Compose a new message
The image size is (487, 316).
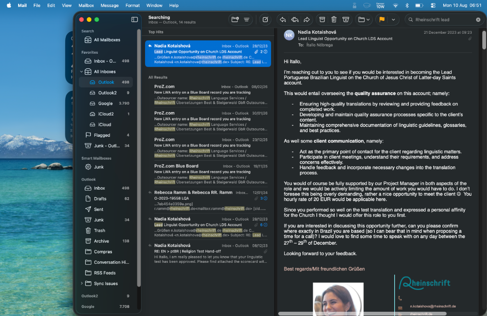pos(265,19)
